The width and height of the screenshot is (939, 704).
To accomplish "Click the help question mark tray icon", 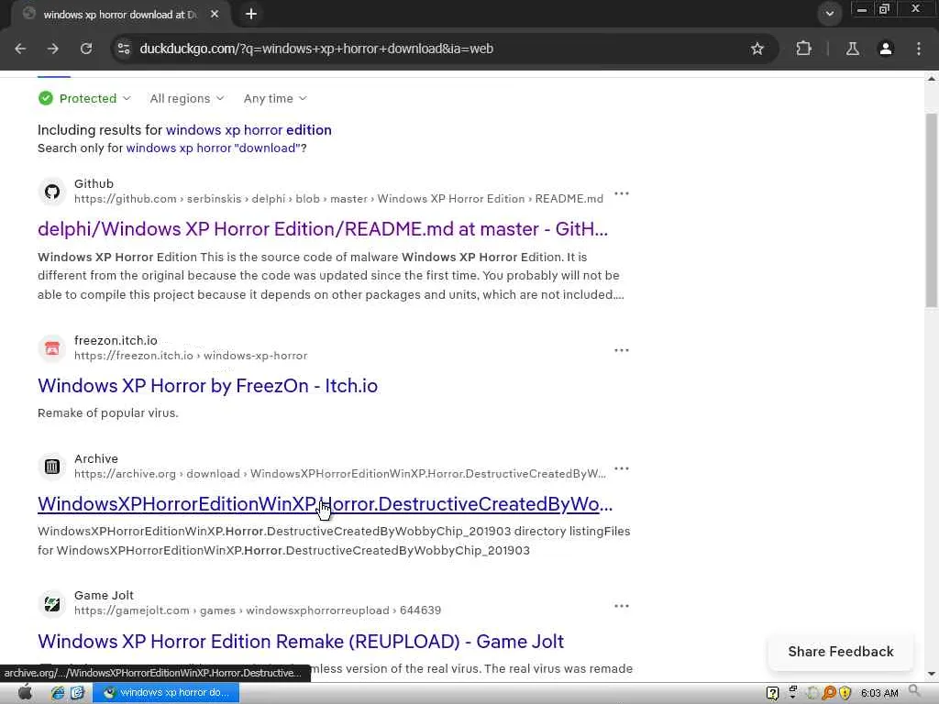I will [772, 693].
